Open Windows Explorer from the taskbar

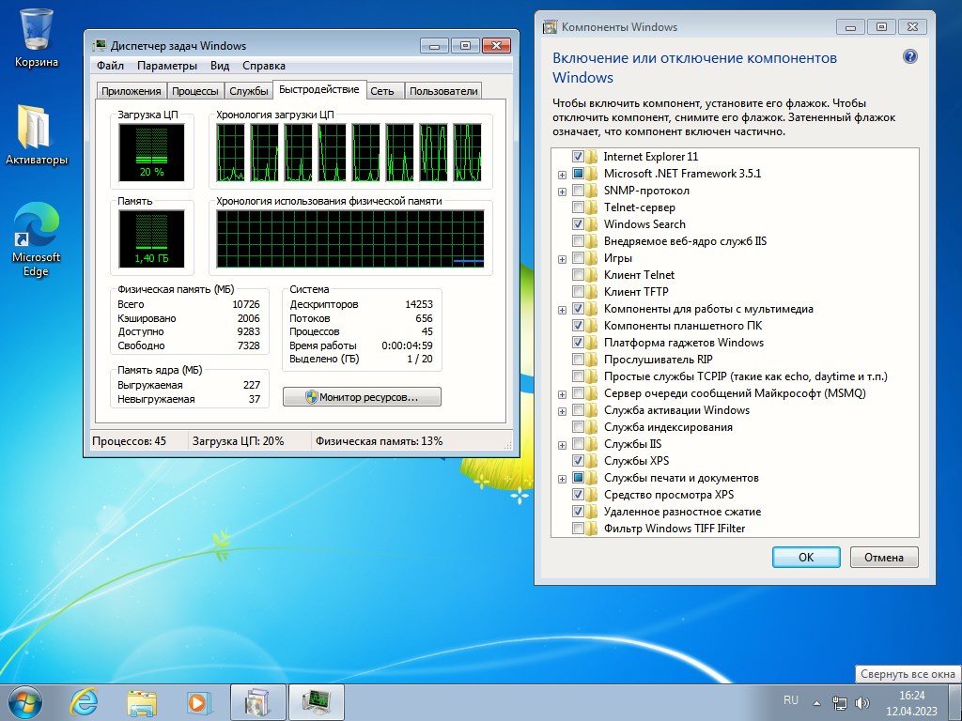142,702
